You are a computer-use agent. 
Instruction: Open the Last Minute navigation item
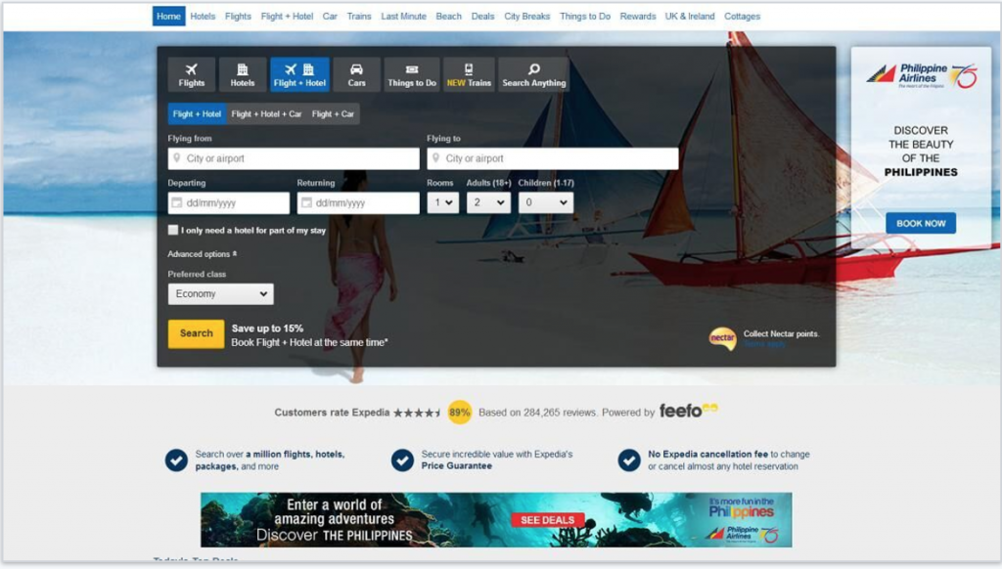[x=404, y=16]
